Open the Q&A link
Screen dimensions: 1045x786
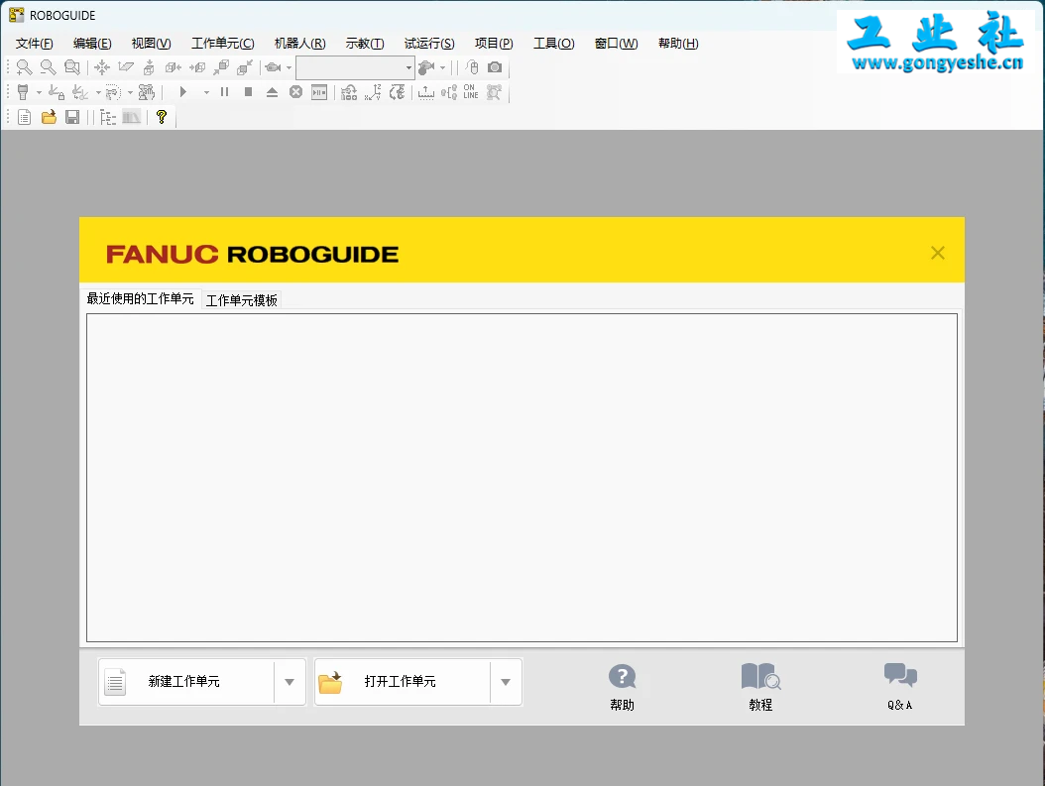(x=899, y=688)
